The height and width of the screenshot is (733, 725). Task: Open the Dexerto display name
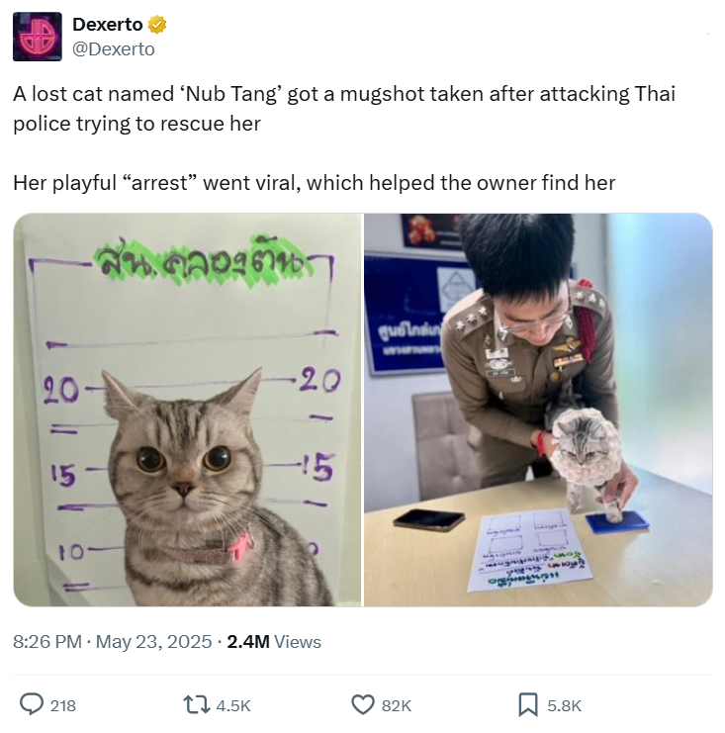click(x=108, y=25)
